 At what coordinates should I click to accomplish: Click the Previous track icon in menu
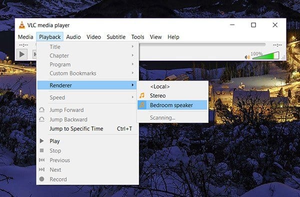41,160
